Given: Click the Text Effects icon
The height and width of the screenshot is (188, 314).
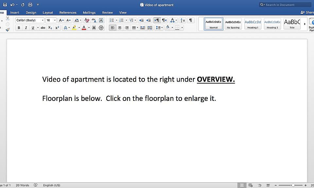Looking at the screenshot, I should tap(65, 28).
